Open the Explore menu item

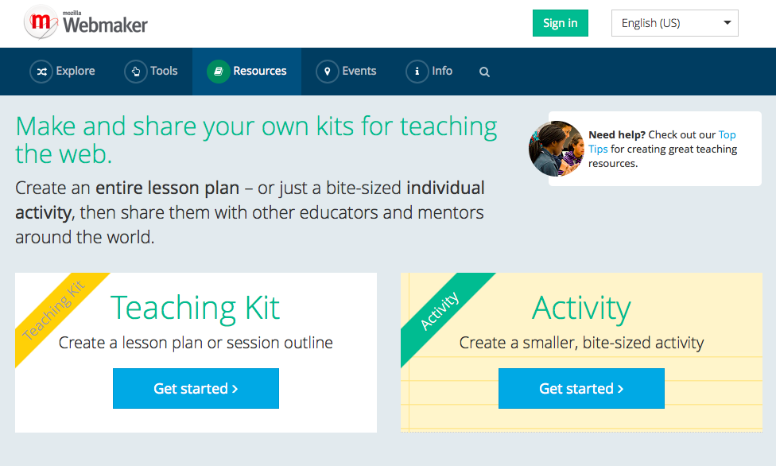click(x=63, y=72)
